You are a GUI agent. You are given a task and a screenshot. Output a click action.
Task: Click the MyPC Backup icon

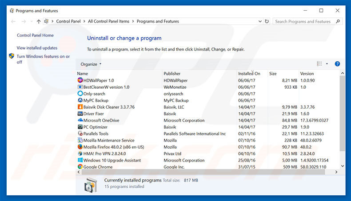click(80, 100)
